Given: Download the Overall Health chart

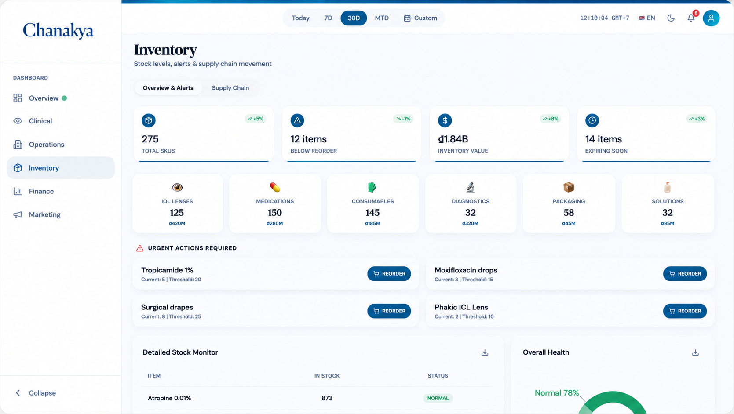Looking at the screenshot, I should [695, 352].
